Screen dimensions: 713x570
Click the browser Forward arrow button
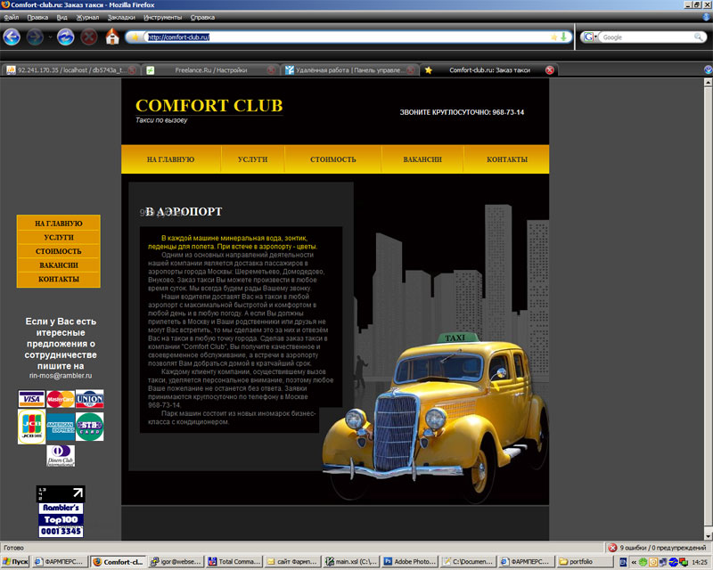(x=35, y=37)
